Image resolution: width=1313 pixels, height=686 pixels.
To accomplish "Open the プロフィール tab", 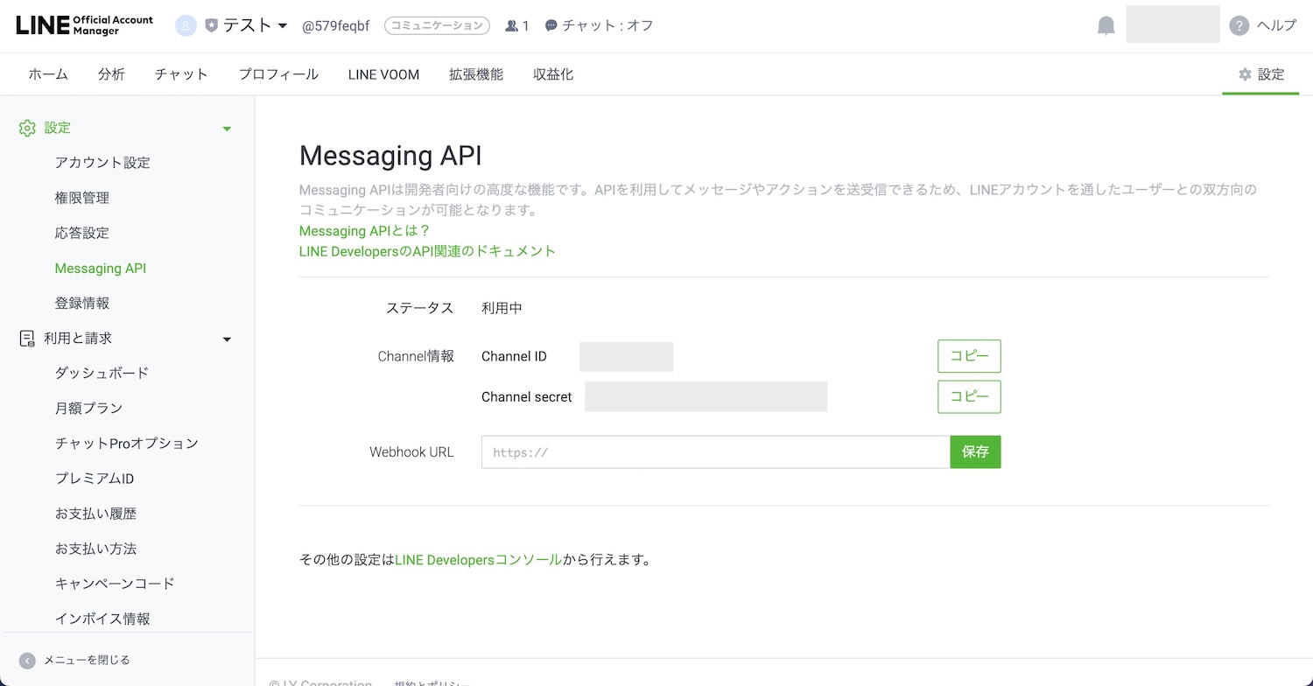I will 278,74.
